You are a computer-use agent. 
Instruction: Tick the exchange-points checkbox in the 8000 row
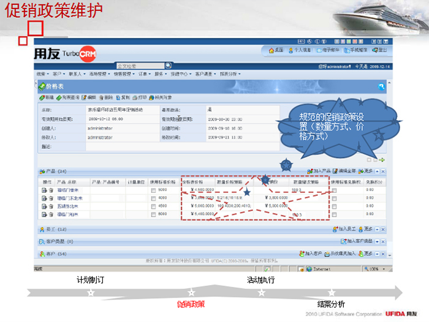click(x=334, y=215)
